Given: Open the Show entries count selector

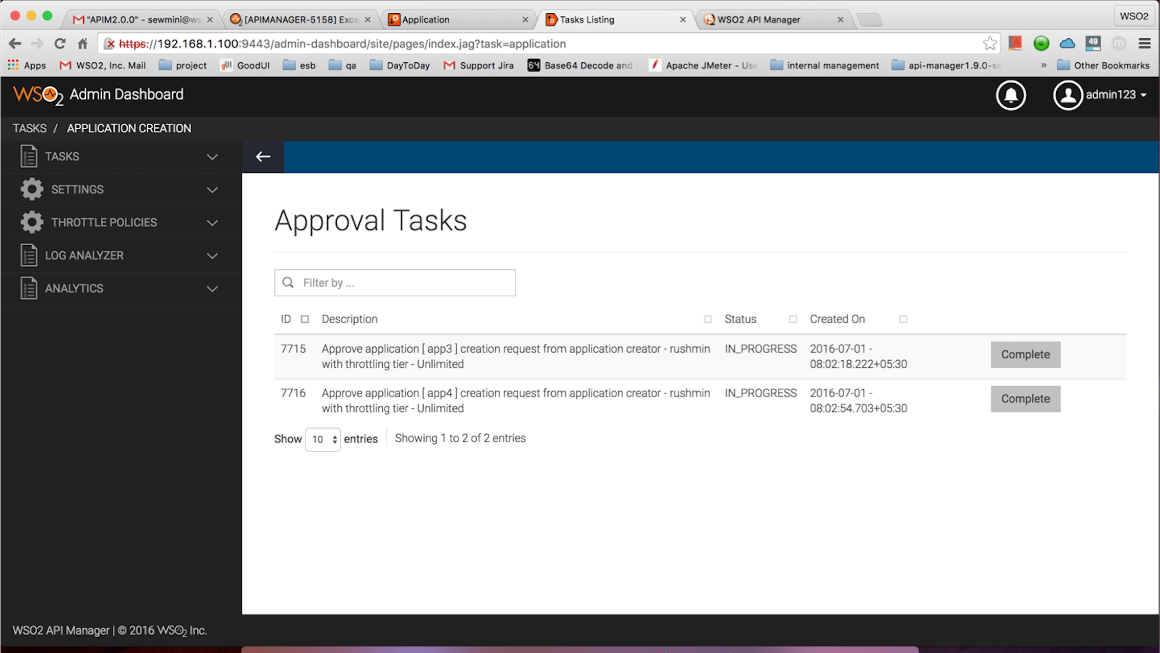Looking at the screenshot, I should pyautogui.click(x=322, y=439).
